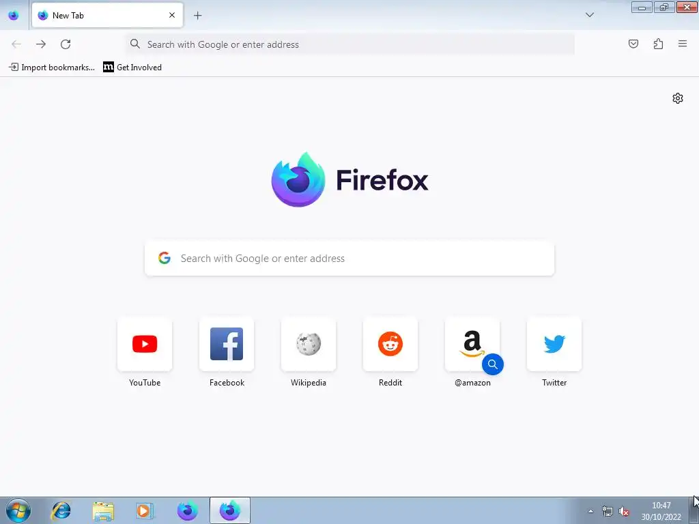This screenshot has height=524, width=699.
Task: Click the network tray icon
Action: click(x=607, y=511)
